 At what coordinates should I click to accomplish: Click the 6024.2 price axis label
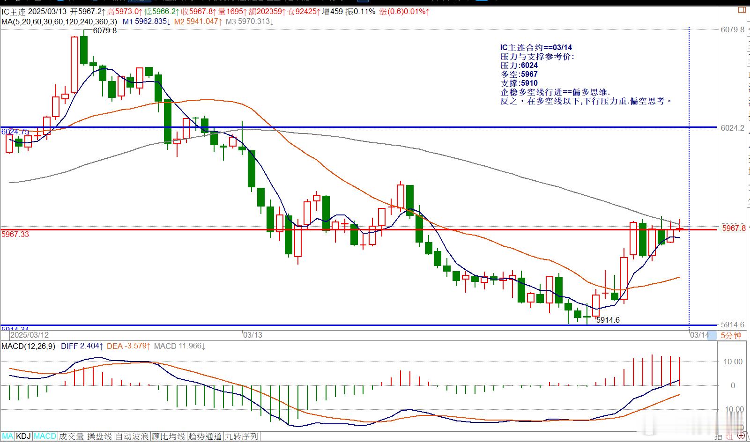(x=733, y=128)
